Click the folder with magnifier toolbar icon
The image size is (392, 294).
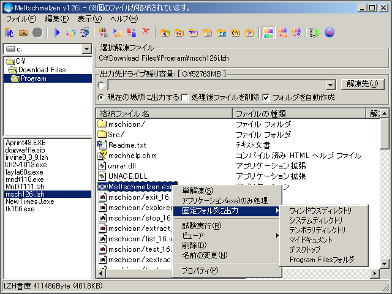23,32
